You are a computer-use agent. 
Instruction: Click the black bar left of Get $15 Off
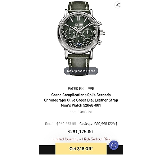[47, 150]
